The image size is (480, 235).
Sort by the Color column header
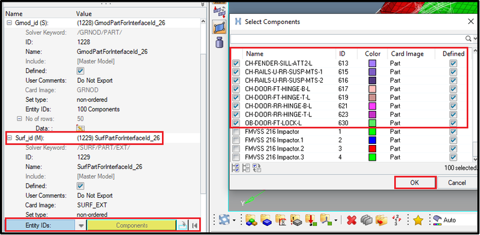point(373,53)
